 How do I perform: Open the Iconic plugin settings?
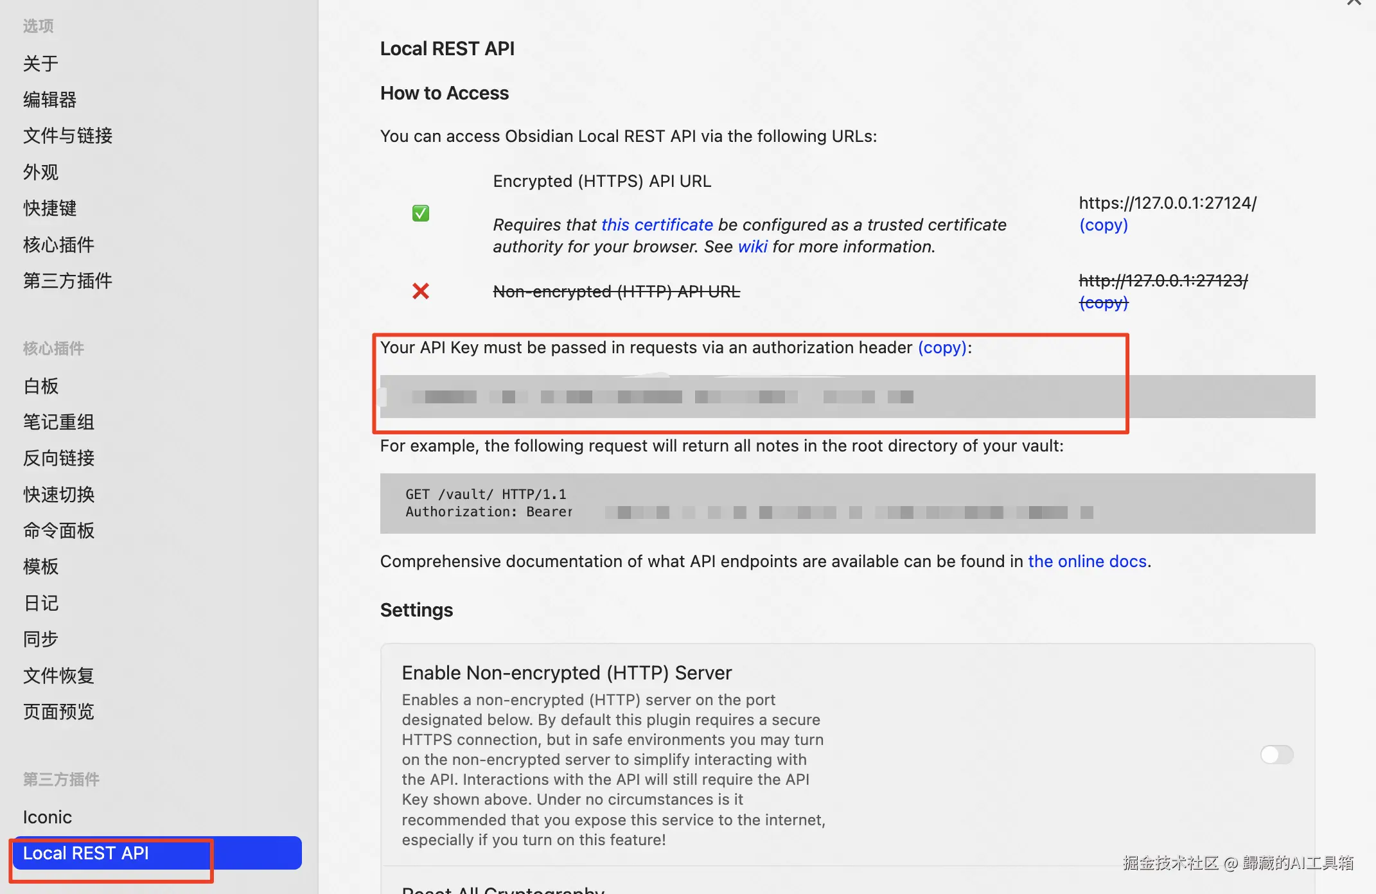48,817
